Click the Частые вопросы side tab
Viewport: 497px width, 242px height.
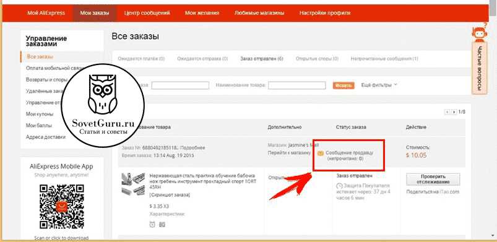tap(480, 68)
